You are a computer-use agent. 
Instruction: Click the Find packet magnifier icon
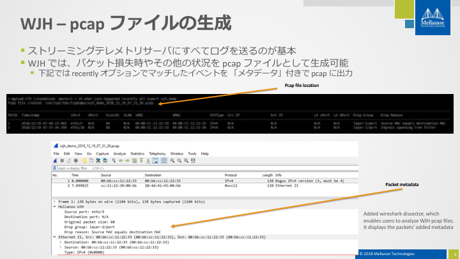tap(114, 161)
